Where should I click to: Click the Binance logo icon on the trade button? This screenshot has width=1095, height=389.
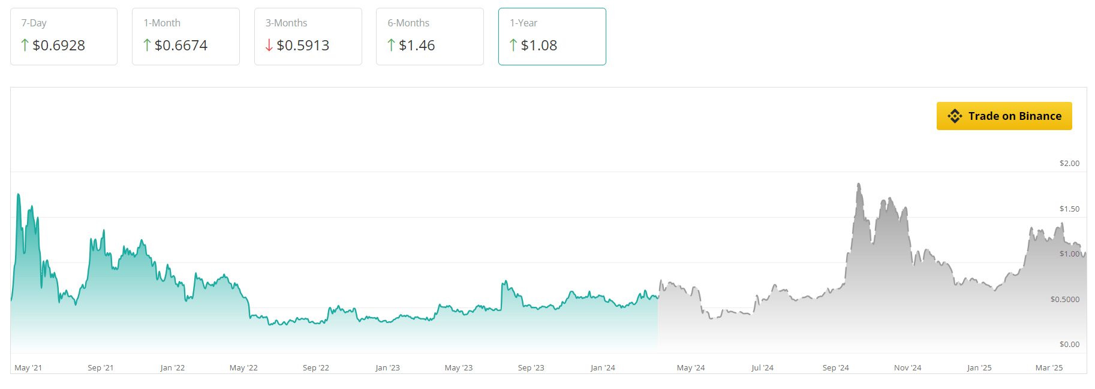click(955, 116)
